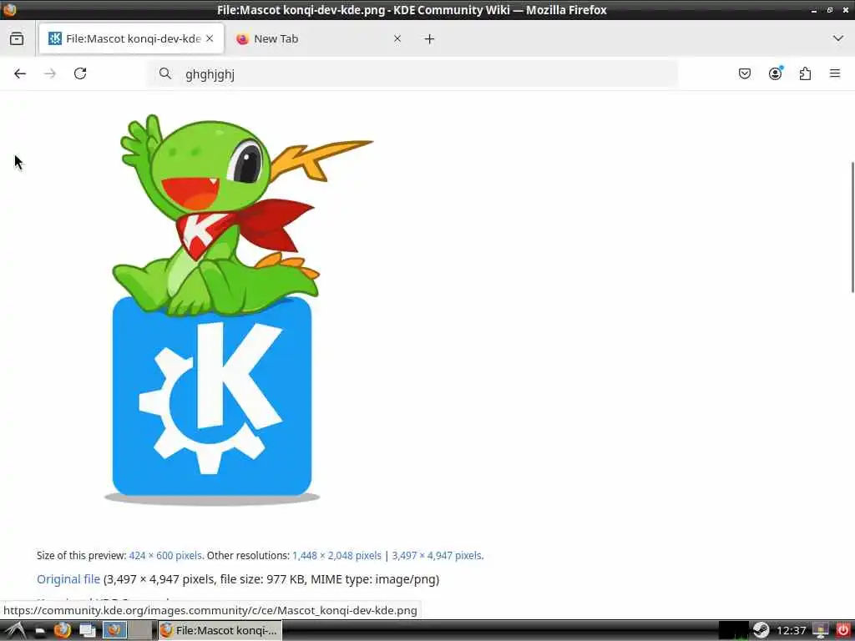
Task: Open the Firefox account menu
Action: (775, 73)
